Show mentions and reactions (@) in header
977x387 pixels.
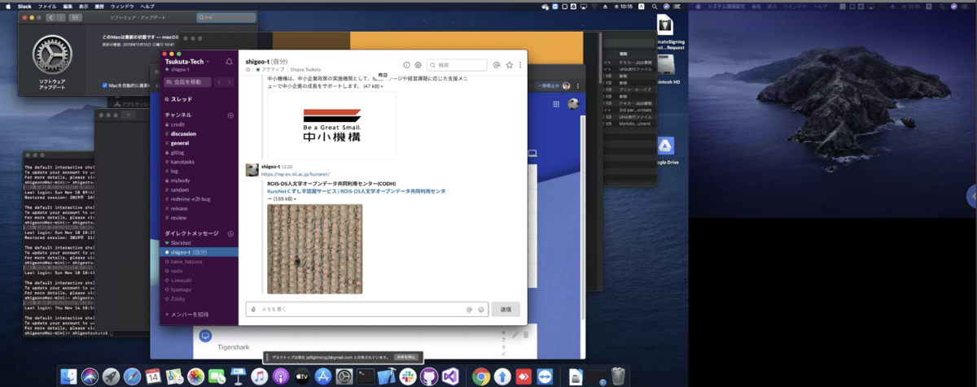click(496, 65)
